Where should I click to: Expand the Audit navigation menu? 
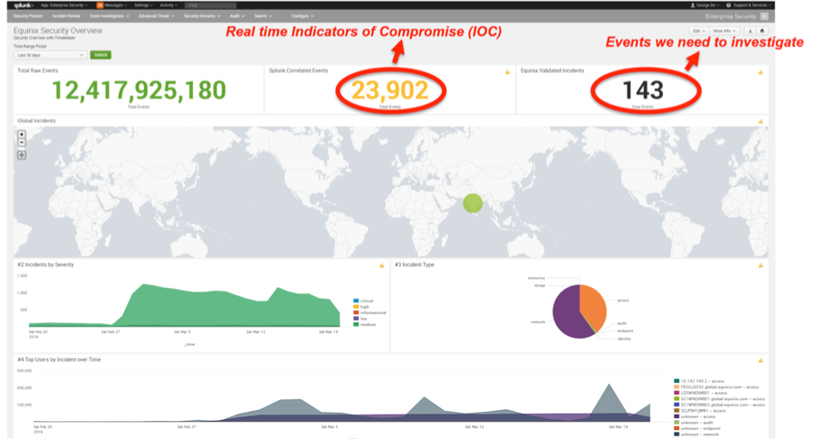click(237, 16)
